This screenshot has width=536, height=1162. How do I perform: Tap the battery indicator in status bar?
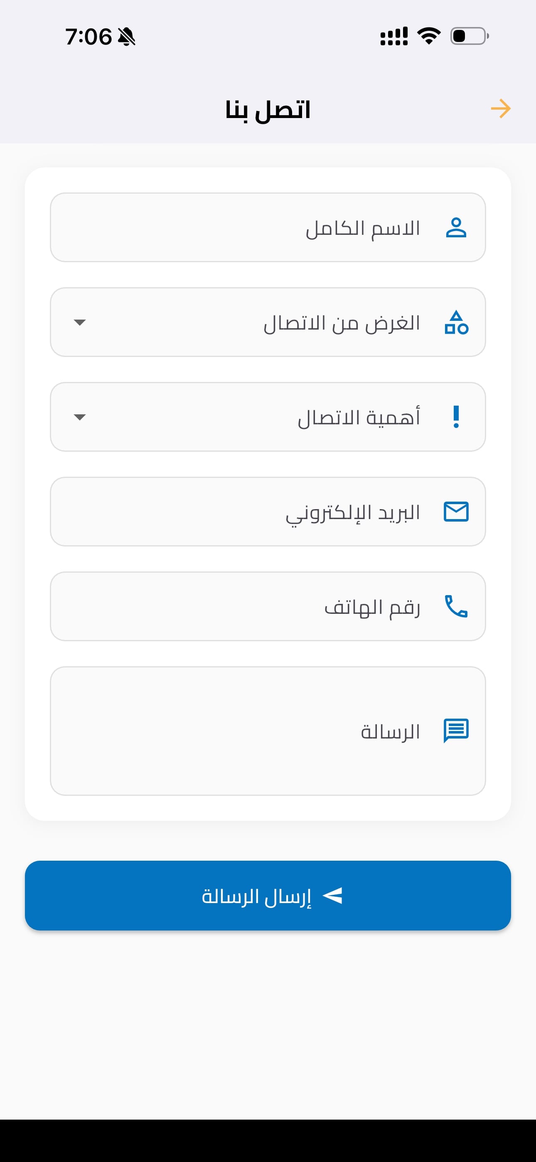pos(469,36)
